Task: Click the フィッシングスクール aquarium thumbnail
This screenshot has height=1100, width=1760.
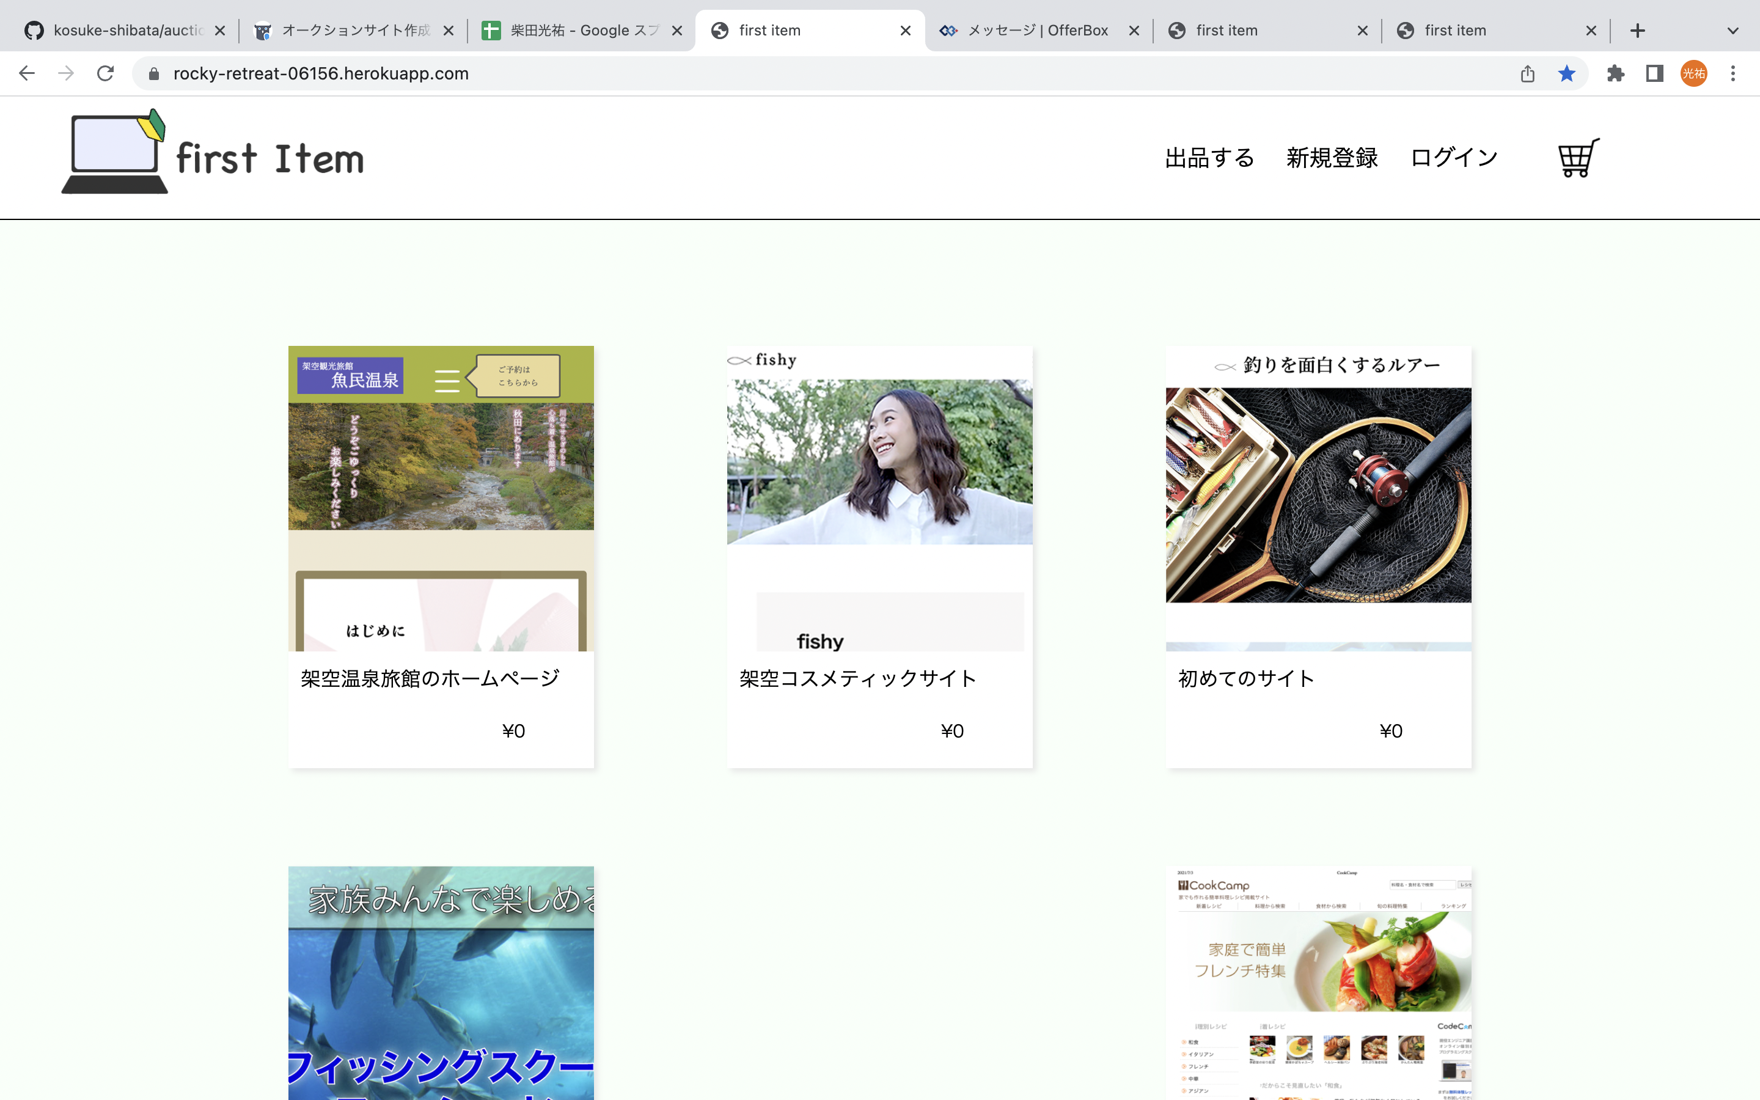Action: coord(441,983)
